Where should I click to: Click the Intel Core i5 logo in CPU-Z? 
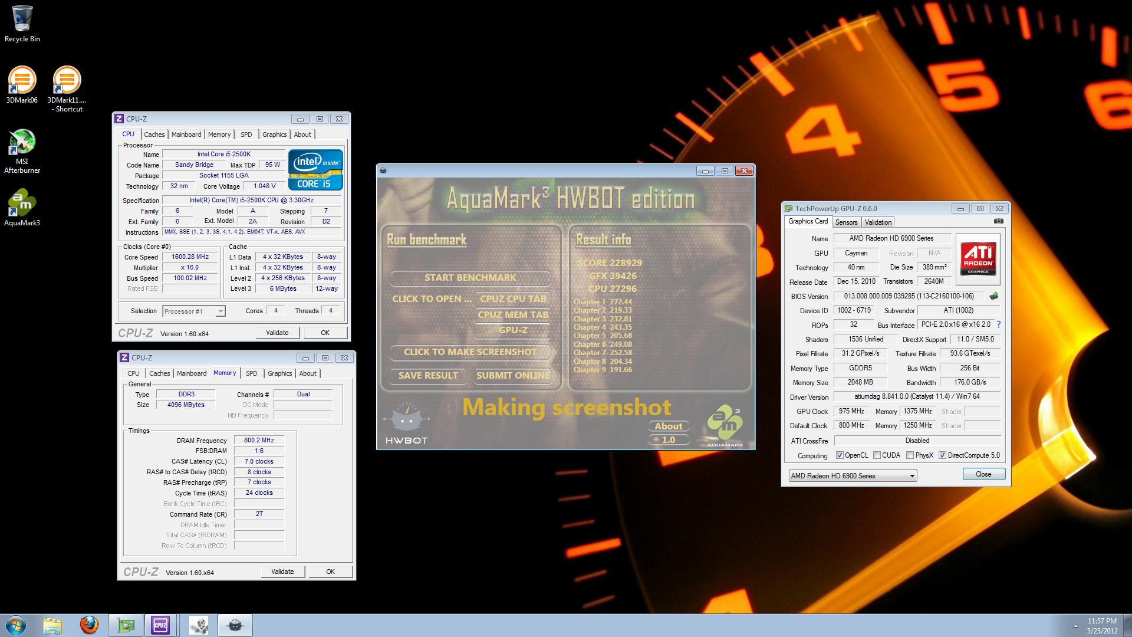(x=315, y=169)
